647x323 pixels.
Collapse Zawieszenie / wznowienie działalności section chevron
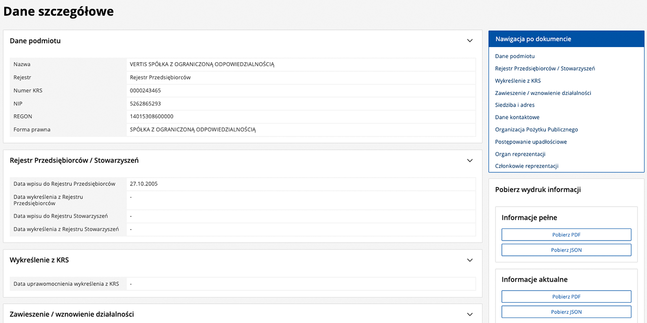[x=470, y=314]
